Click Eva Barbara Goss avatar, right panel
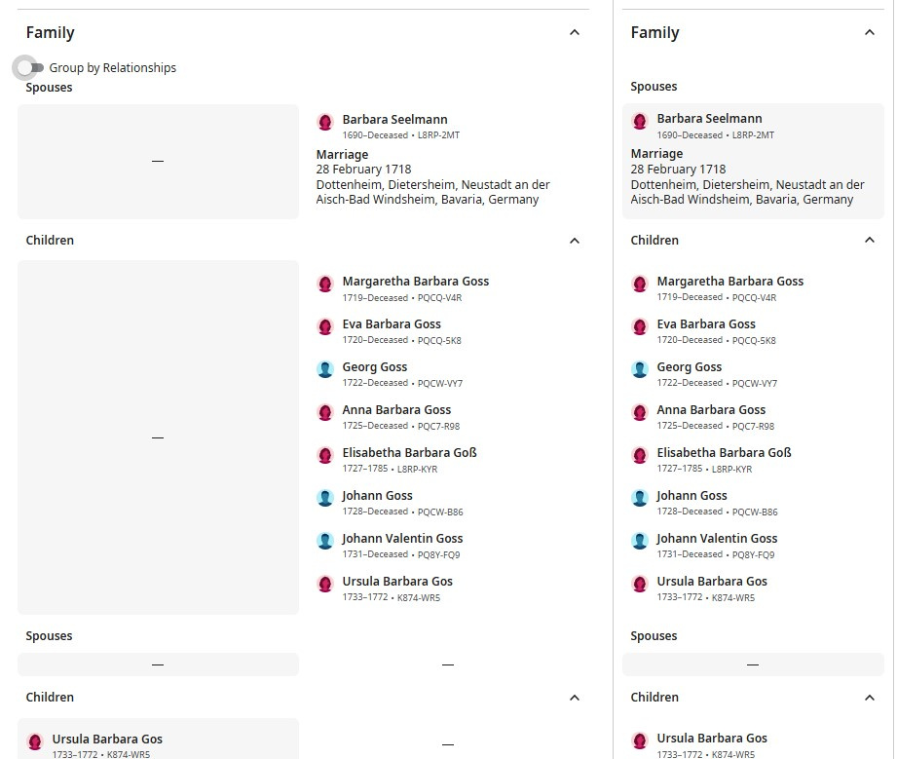The height and width of the screenshot is (759, 897). 640,326
